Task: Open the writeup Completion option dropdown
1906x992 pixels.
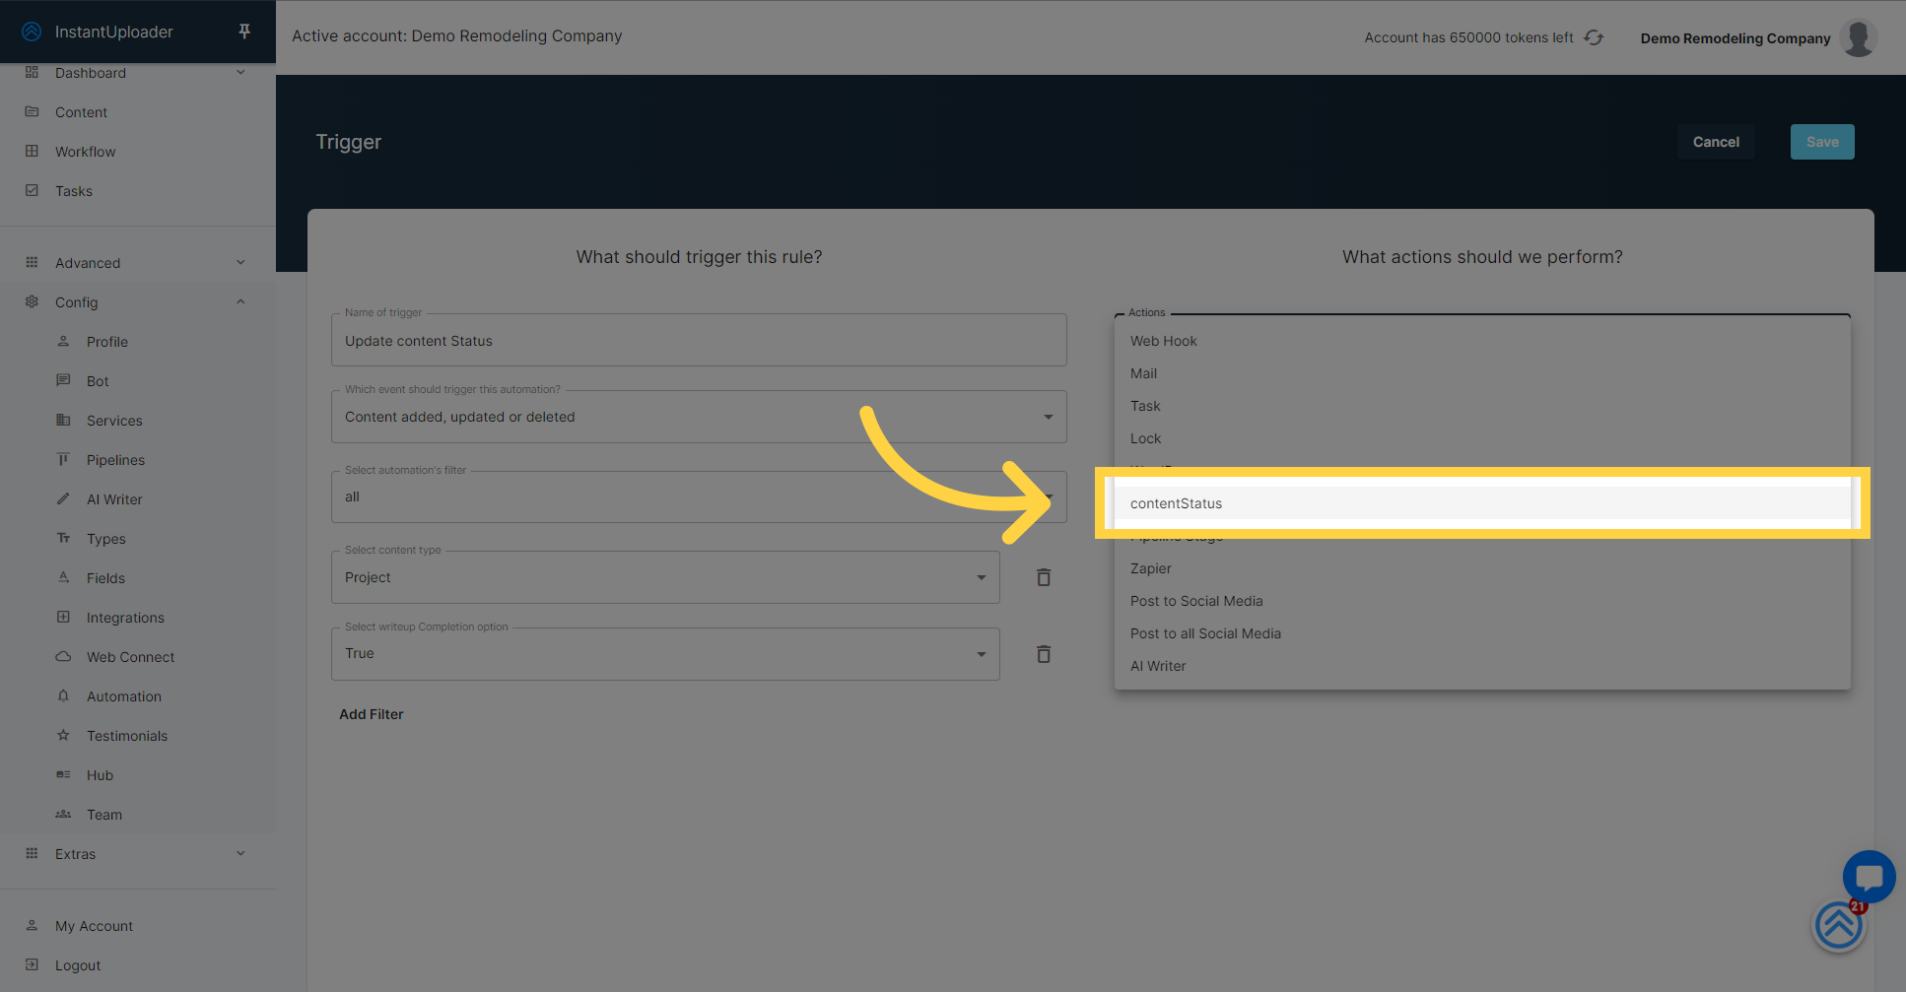Action: tap(665, 654)
